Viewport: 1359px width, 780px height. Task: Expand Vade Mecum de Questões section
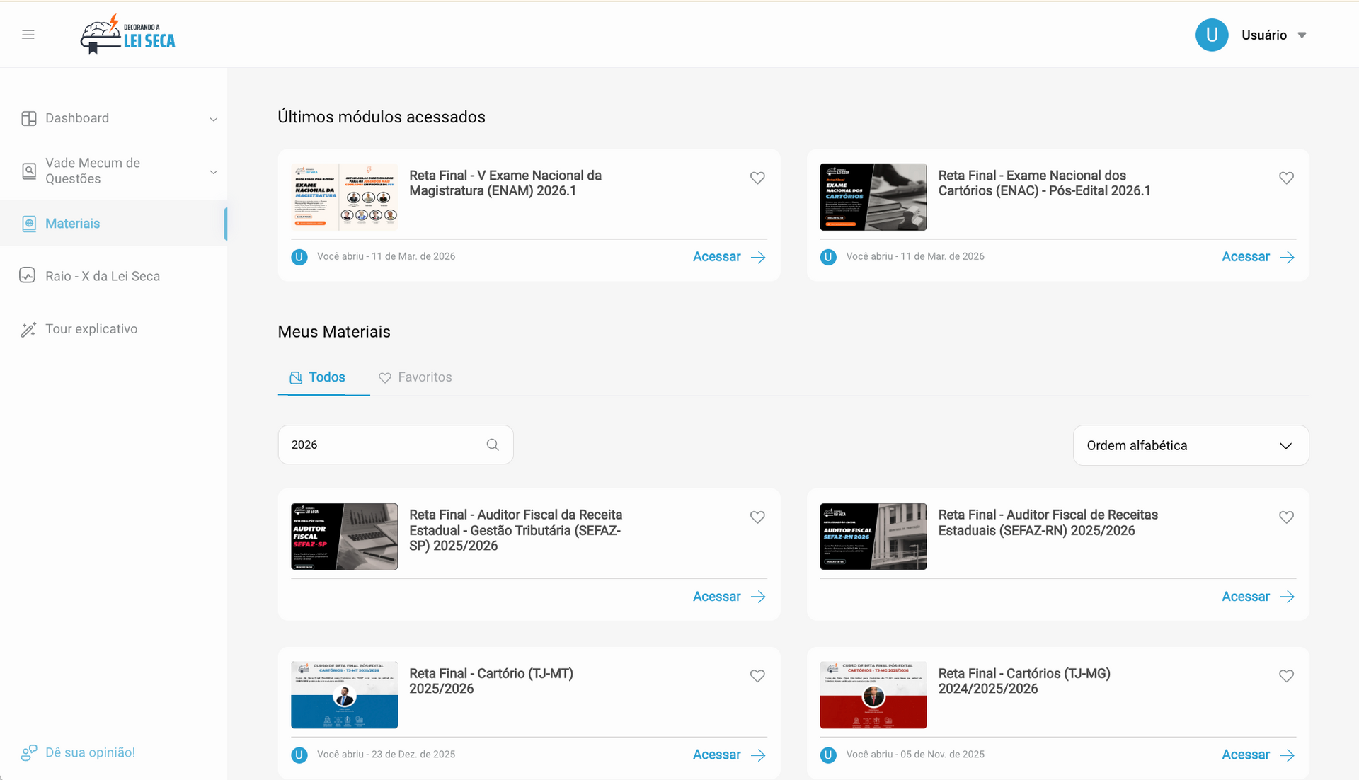[x=213, y=172]
